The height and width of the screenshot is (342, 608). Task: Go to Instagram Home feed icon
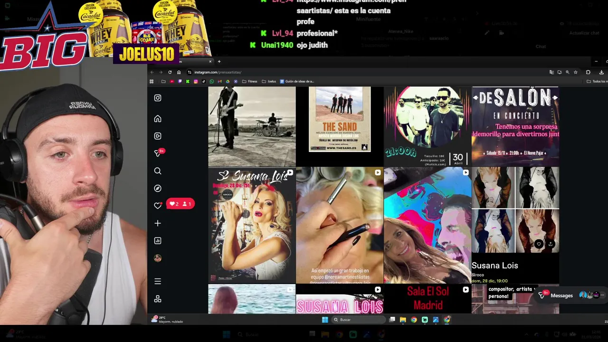pos(158,119)
